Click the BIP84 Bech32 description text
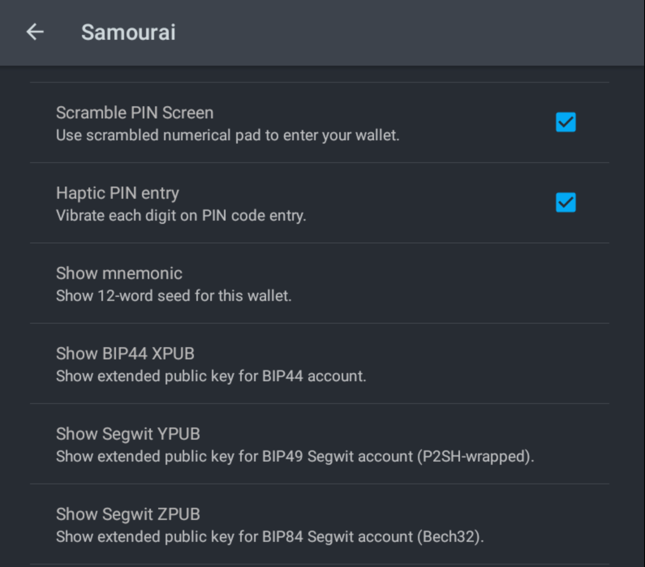The image size is (645, 567). [270, 537]
